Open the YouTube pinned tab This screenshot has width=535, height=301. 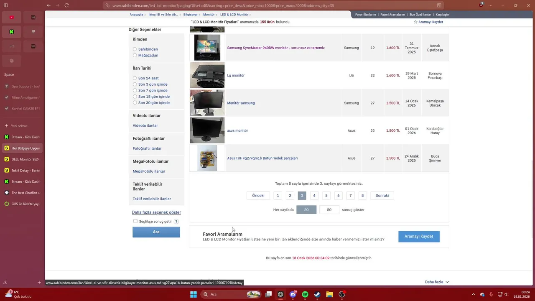tap(12, 17)
